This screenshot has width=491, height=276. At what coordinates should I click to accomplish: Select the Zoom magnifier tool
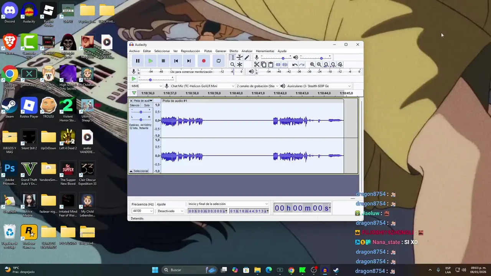pyautogui.click(x=232, y=64)
